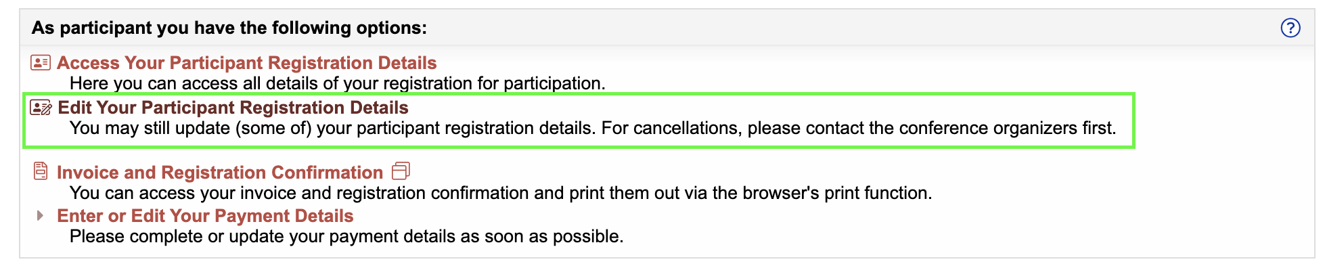Click the 'As participant you have' heading
Viewport: 1325px width, 268px height.
pos(229,28)
